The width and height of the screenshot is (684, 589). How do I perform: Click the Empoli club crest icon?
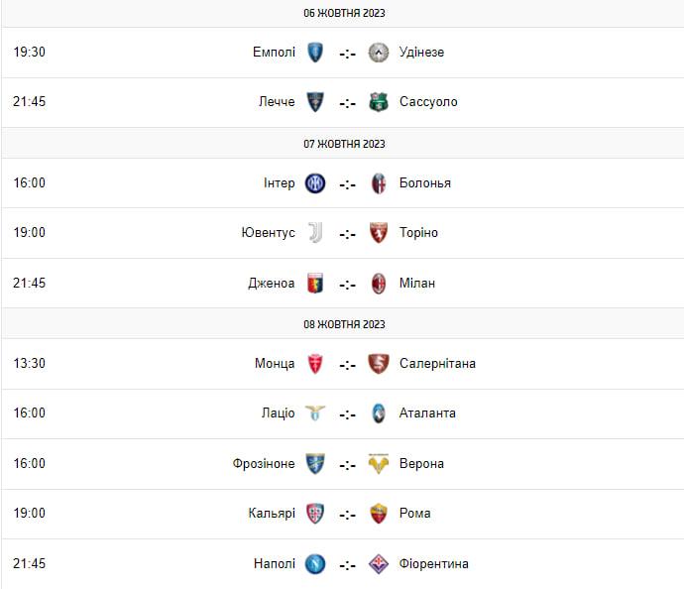[x=315, y=53]
